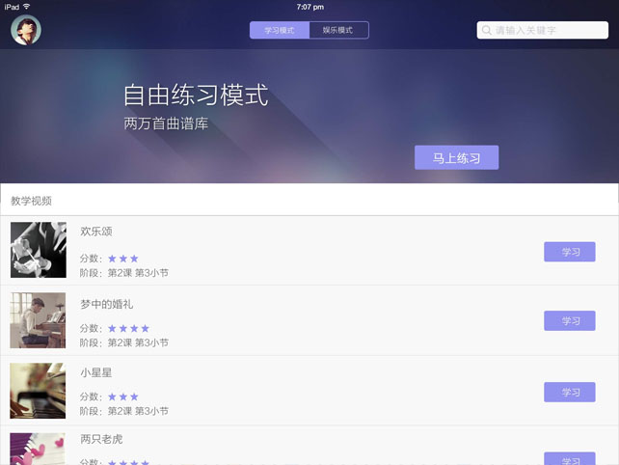Open the user profile avatar

(x=26, y=30)
